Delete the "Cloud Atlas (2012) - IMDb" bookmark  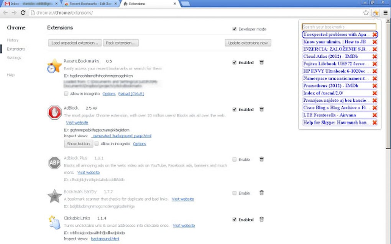[375, 56]
